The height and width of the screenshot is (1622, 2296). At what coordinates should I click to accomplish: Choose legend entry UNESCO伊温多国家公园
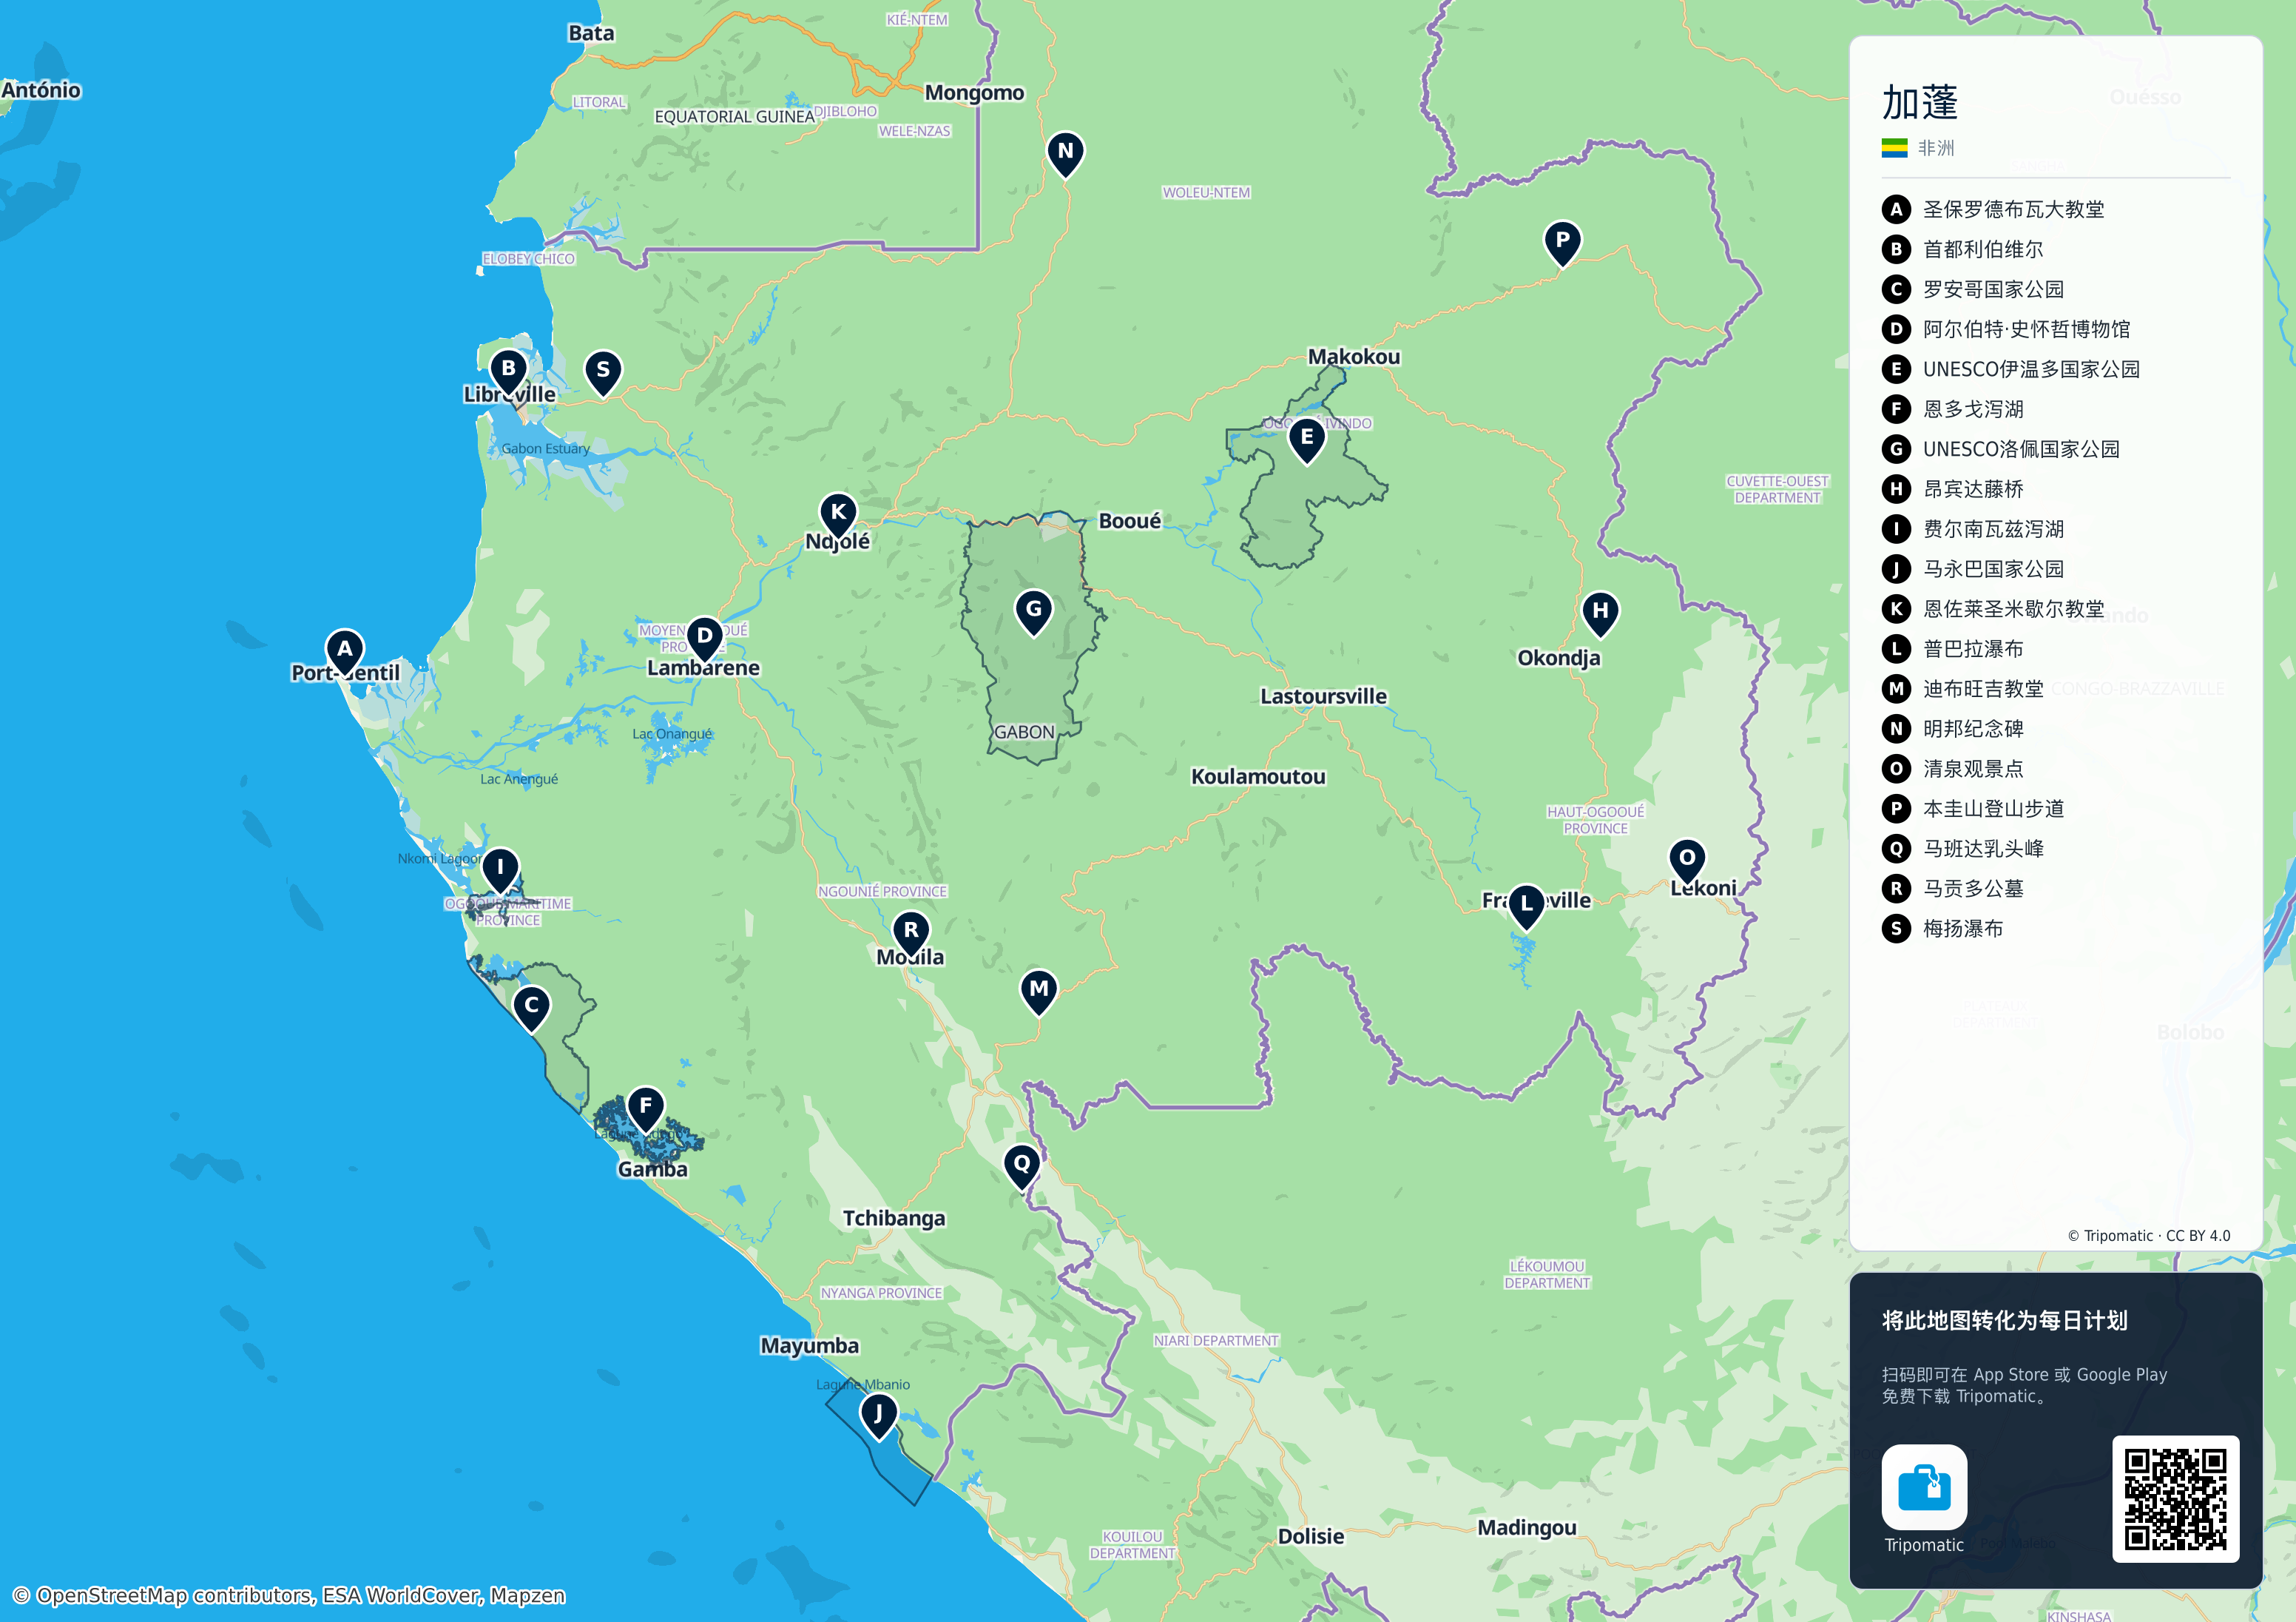tap(2010, 369)
